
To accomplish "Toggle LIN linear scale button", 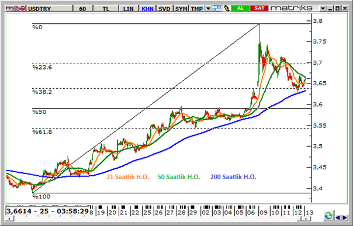I will coord(129,9).
